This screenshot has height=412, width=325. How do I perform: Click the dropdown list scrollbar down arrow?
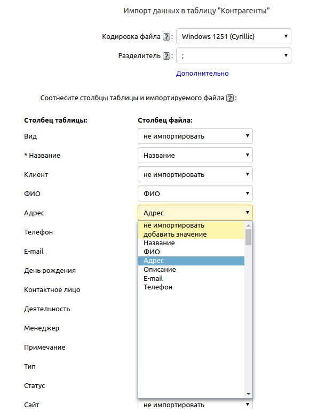point(248,393)
